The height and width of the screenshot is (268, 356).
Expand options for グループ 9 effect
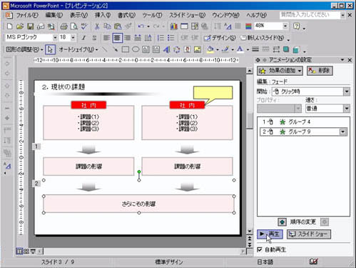[x=342, y=131]
